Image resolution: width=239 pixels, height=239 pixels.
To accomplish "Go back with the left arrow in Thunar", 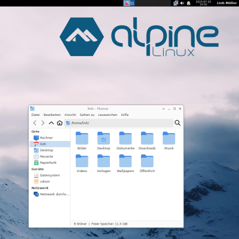I will click(x=35, y=123).
